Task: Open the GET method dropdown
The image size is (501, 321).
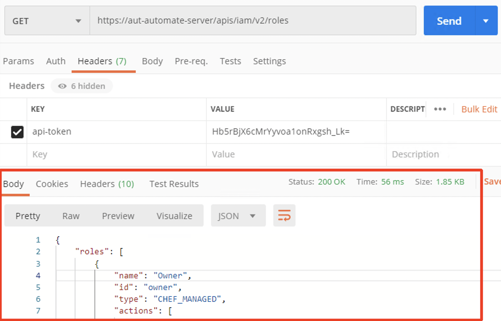Action: click(x=47, y=21)
